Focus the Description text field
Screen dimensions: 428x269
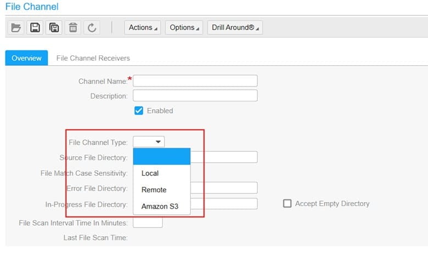tap(195, 96)
